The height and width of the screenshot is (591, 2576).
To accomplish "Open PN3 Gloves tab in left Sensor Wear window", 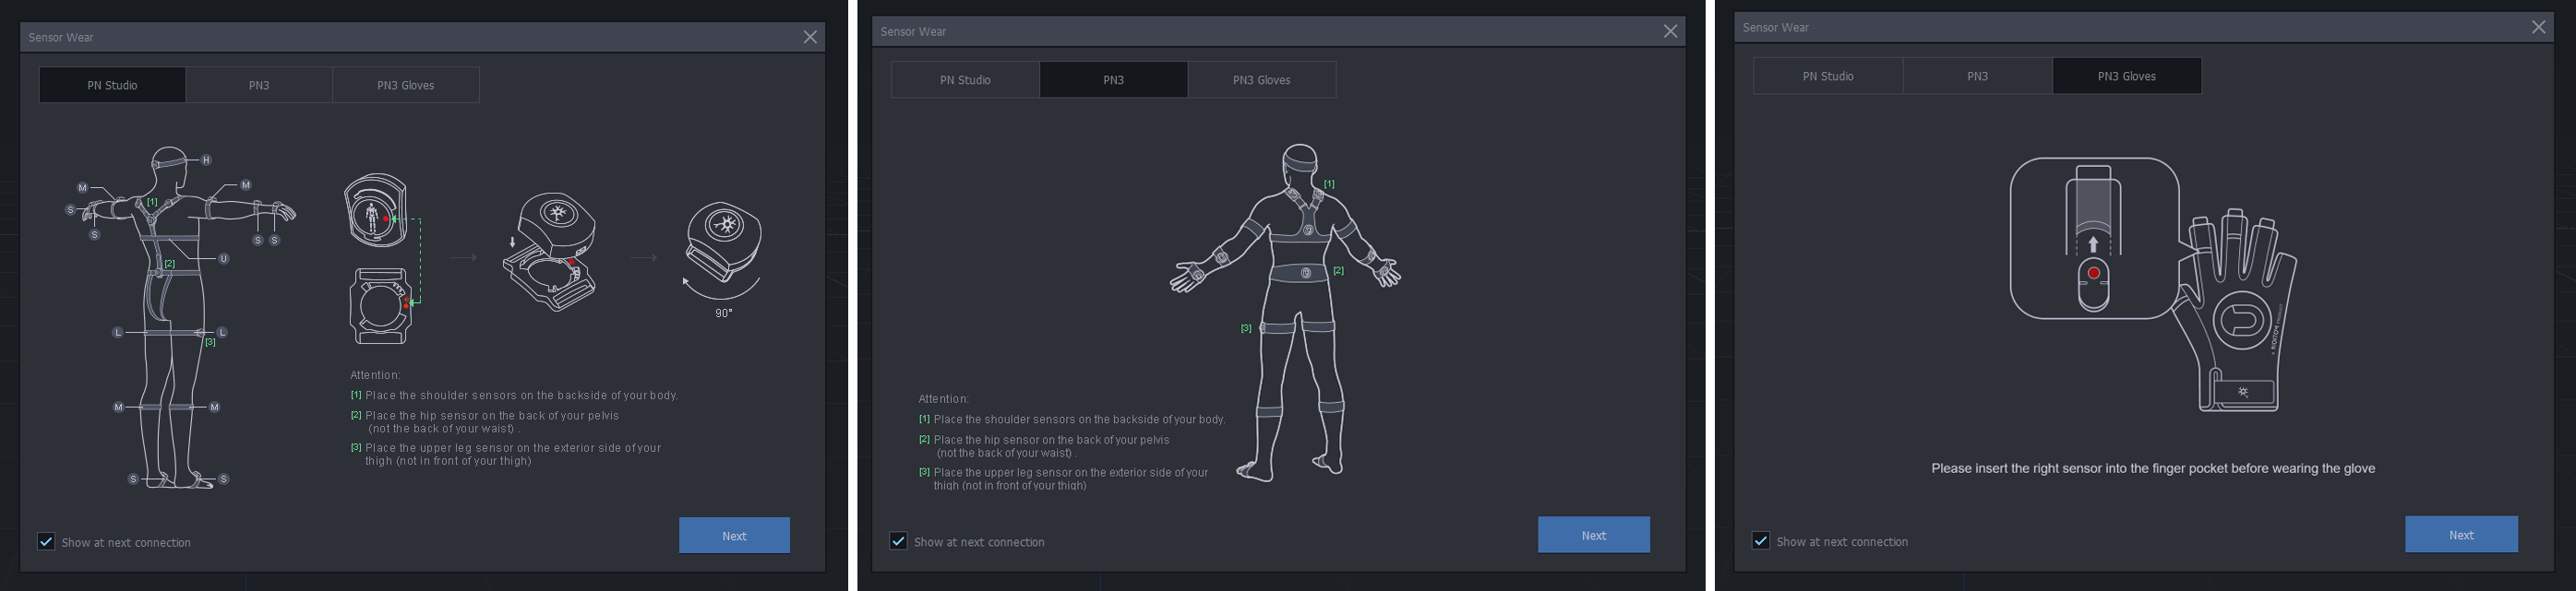I will [x=405, y=85].
